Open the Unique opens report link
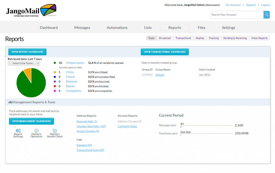The width and height of the screenshot is (275, 173). tap(75, 63)
